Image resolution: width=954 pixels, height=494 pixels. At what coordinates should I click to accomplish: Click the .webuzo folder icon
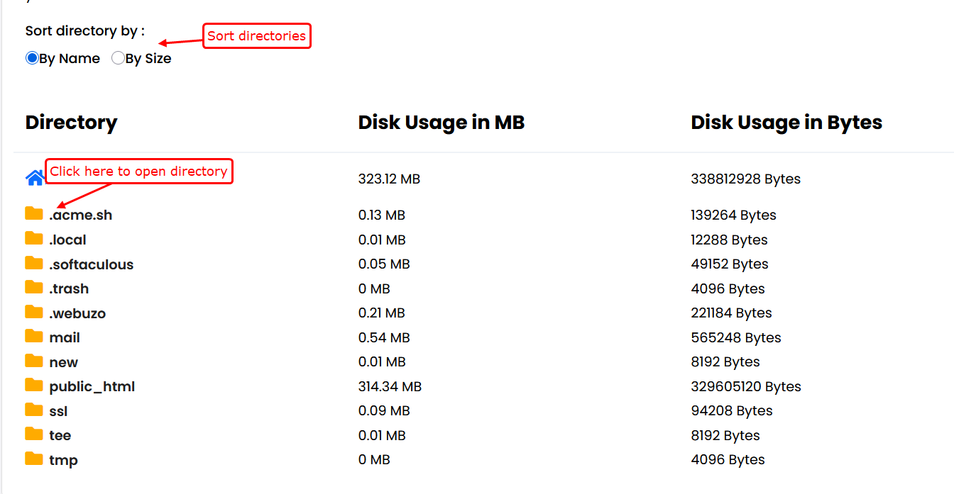click(34, 313)
